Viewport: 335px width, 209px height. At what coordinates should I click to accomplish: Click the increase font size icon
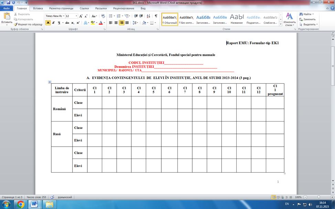81,16
